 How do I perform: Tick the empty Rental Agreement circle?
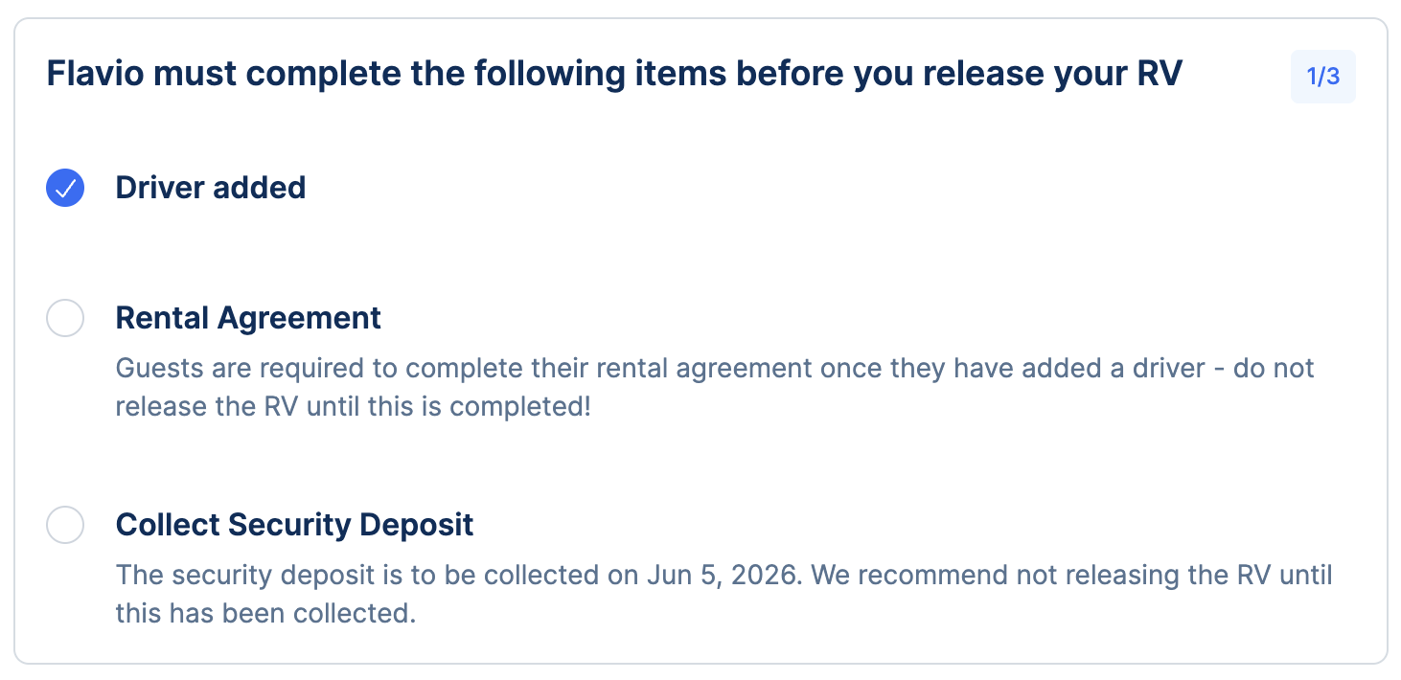click(x=65, y=318)
